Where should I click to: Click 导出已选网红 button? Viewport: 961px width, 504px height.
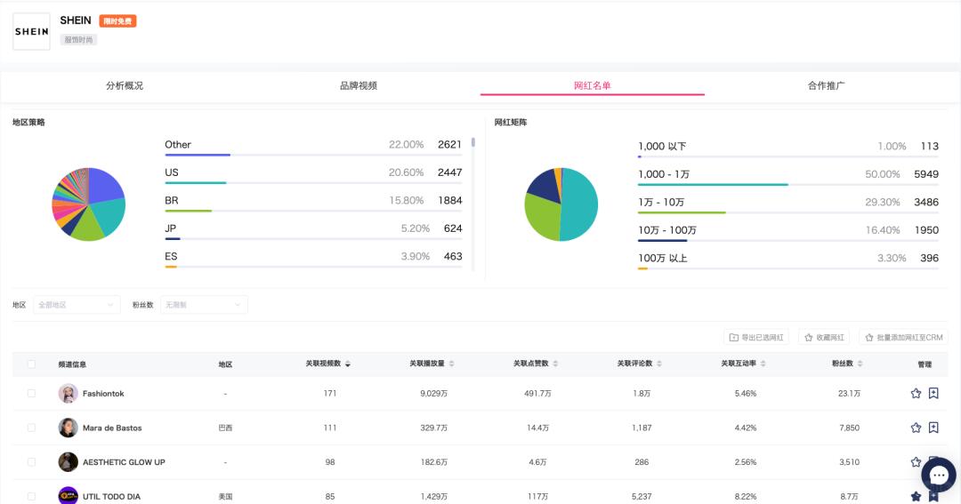point(756,338)
